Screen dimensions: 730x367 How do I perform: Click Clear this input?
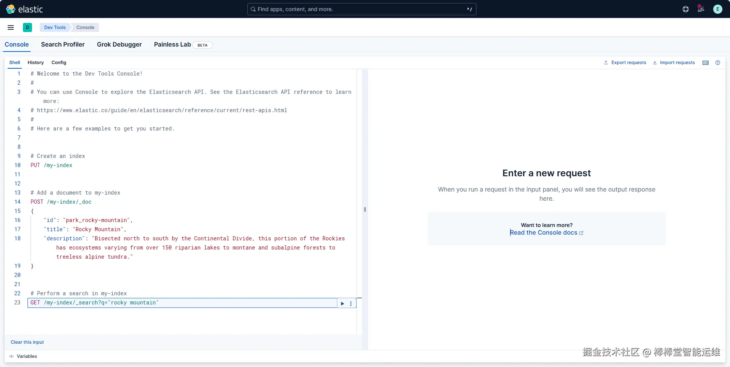point(27,342)
